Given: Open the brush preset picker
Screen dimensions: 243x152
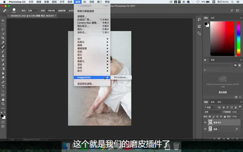Looking at the screenshot, I should 15,11.
